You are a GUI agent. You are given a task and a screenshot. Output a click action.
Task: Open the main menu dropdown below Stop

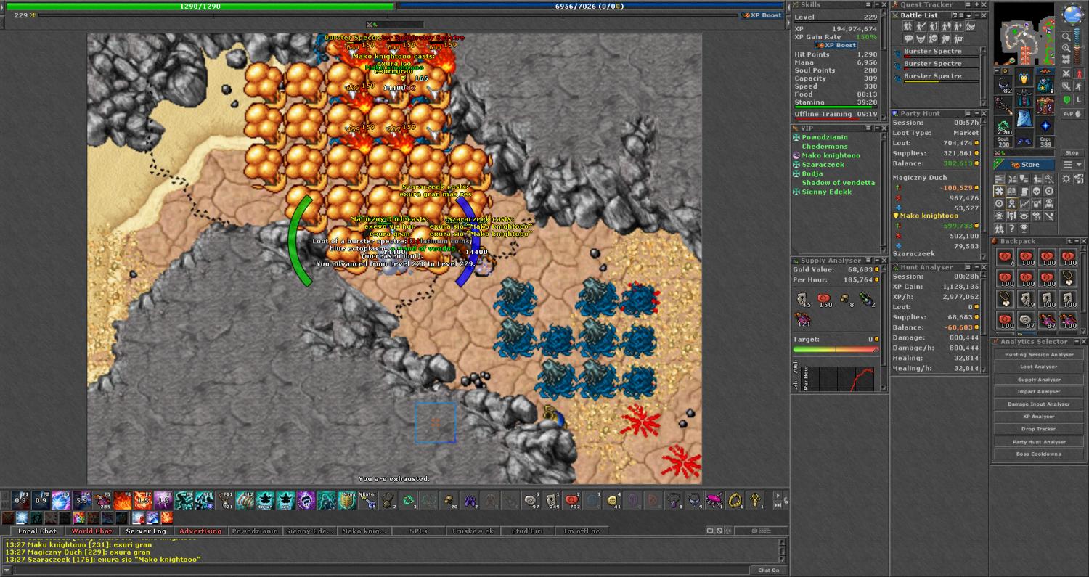[1072, 165]
